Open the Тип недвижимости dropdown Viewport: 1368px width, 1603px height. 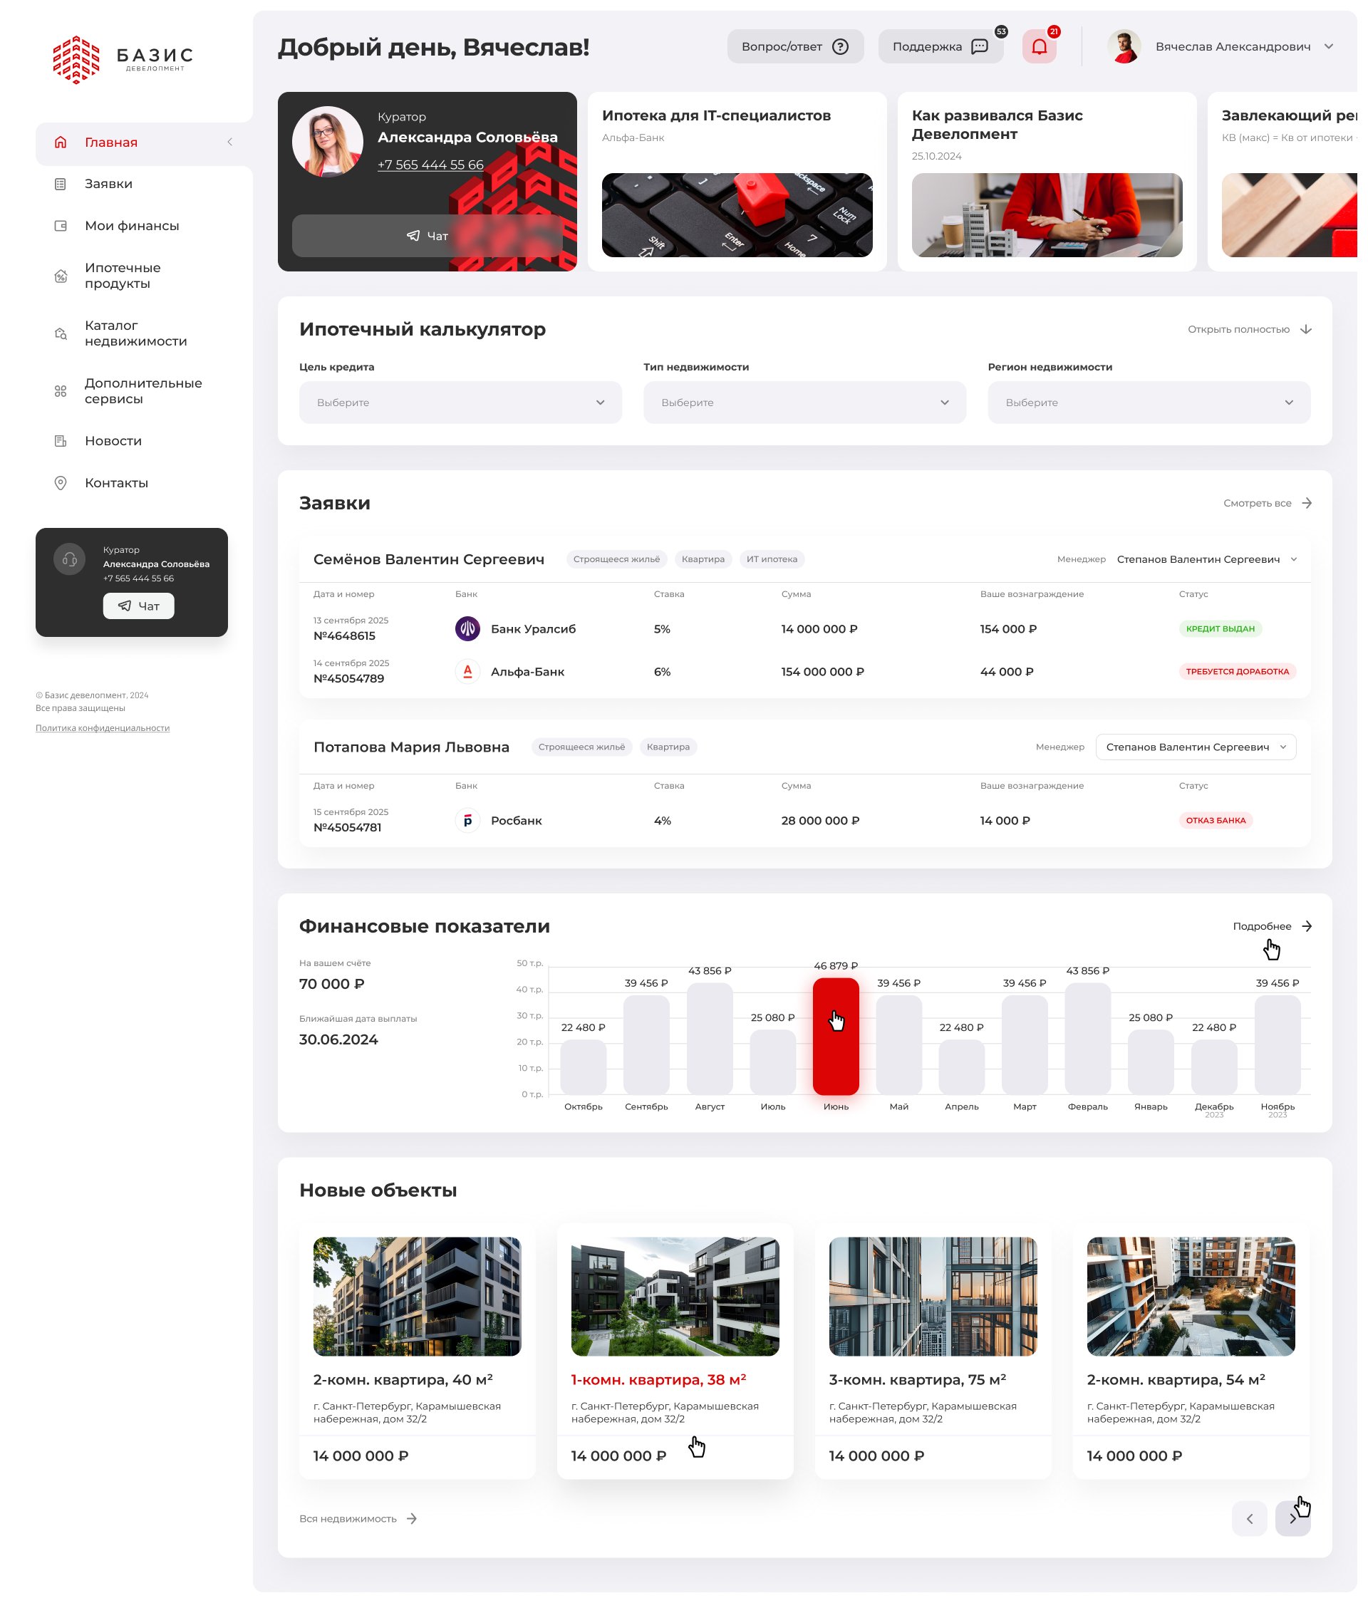(x=804, y=403)
